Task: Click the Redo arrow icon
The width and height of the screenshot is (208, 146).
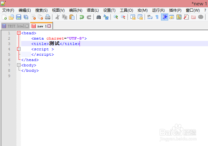Action: [89, 17]
